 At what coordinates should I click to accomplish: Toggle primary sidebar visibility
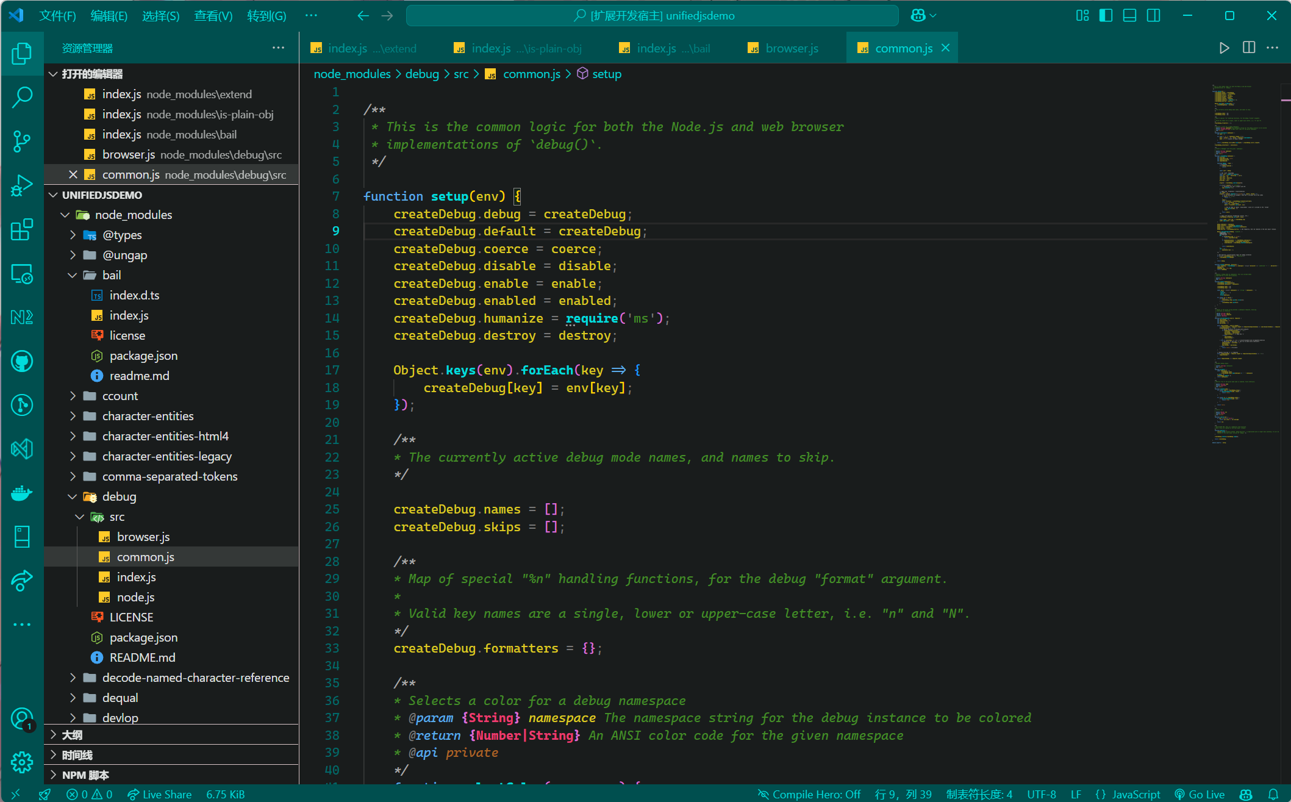point(1106,16)
